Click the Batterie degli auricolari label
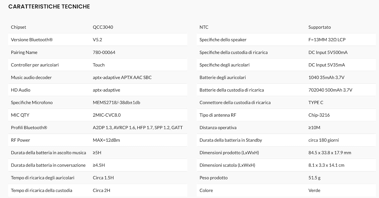 (223, 77)
